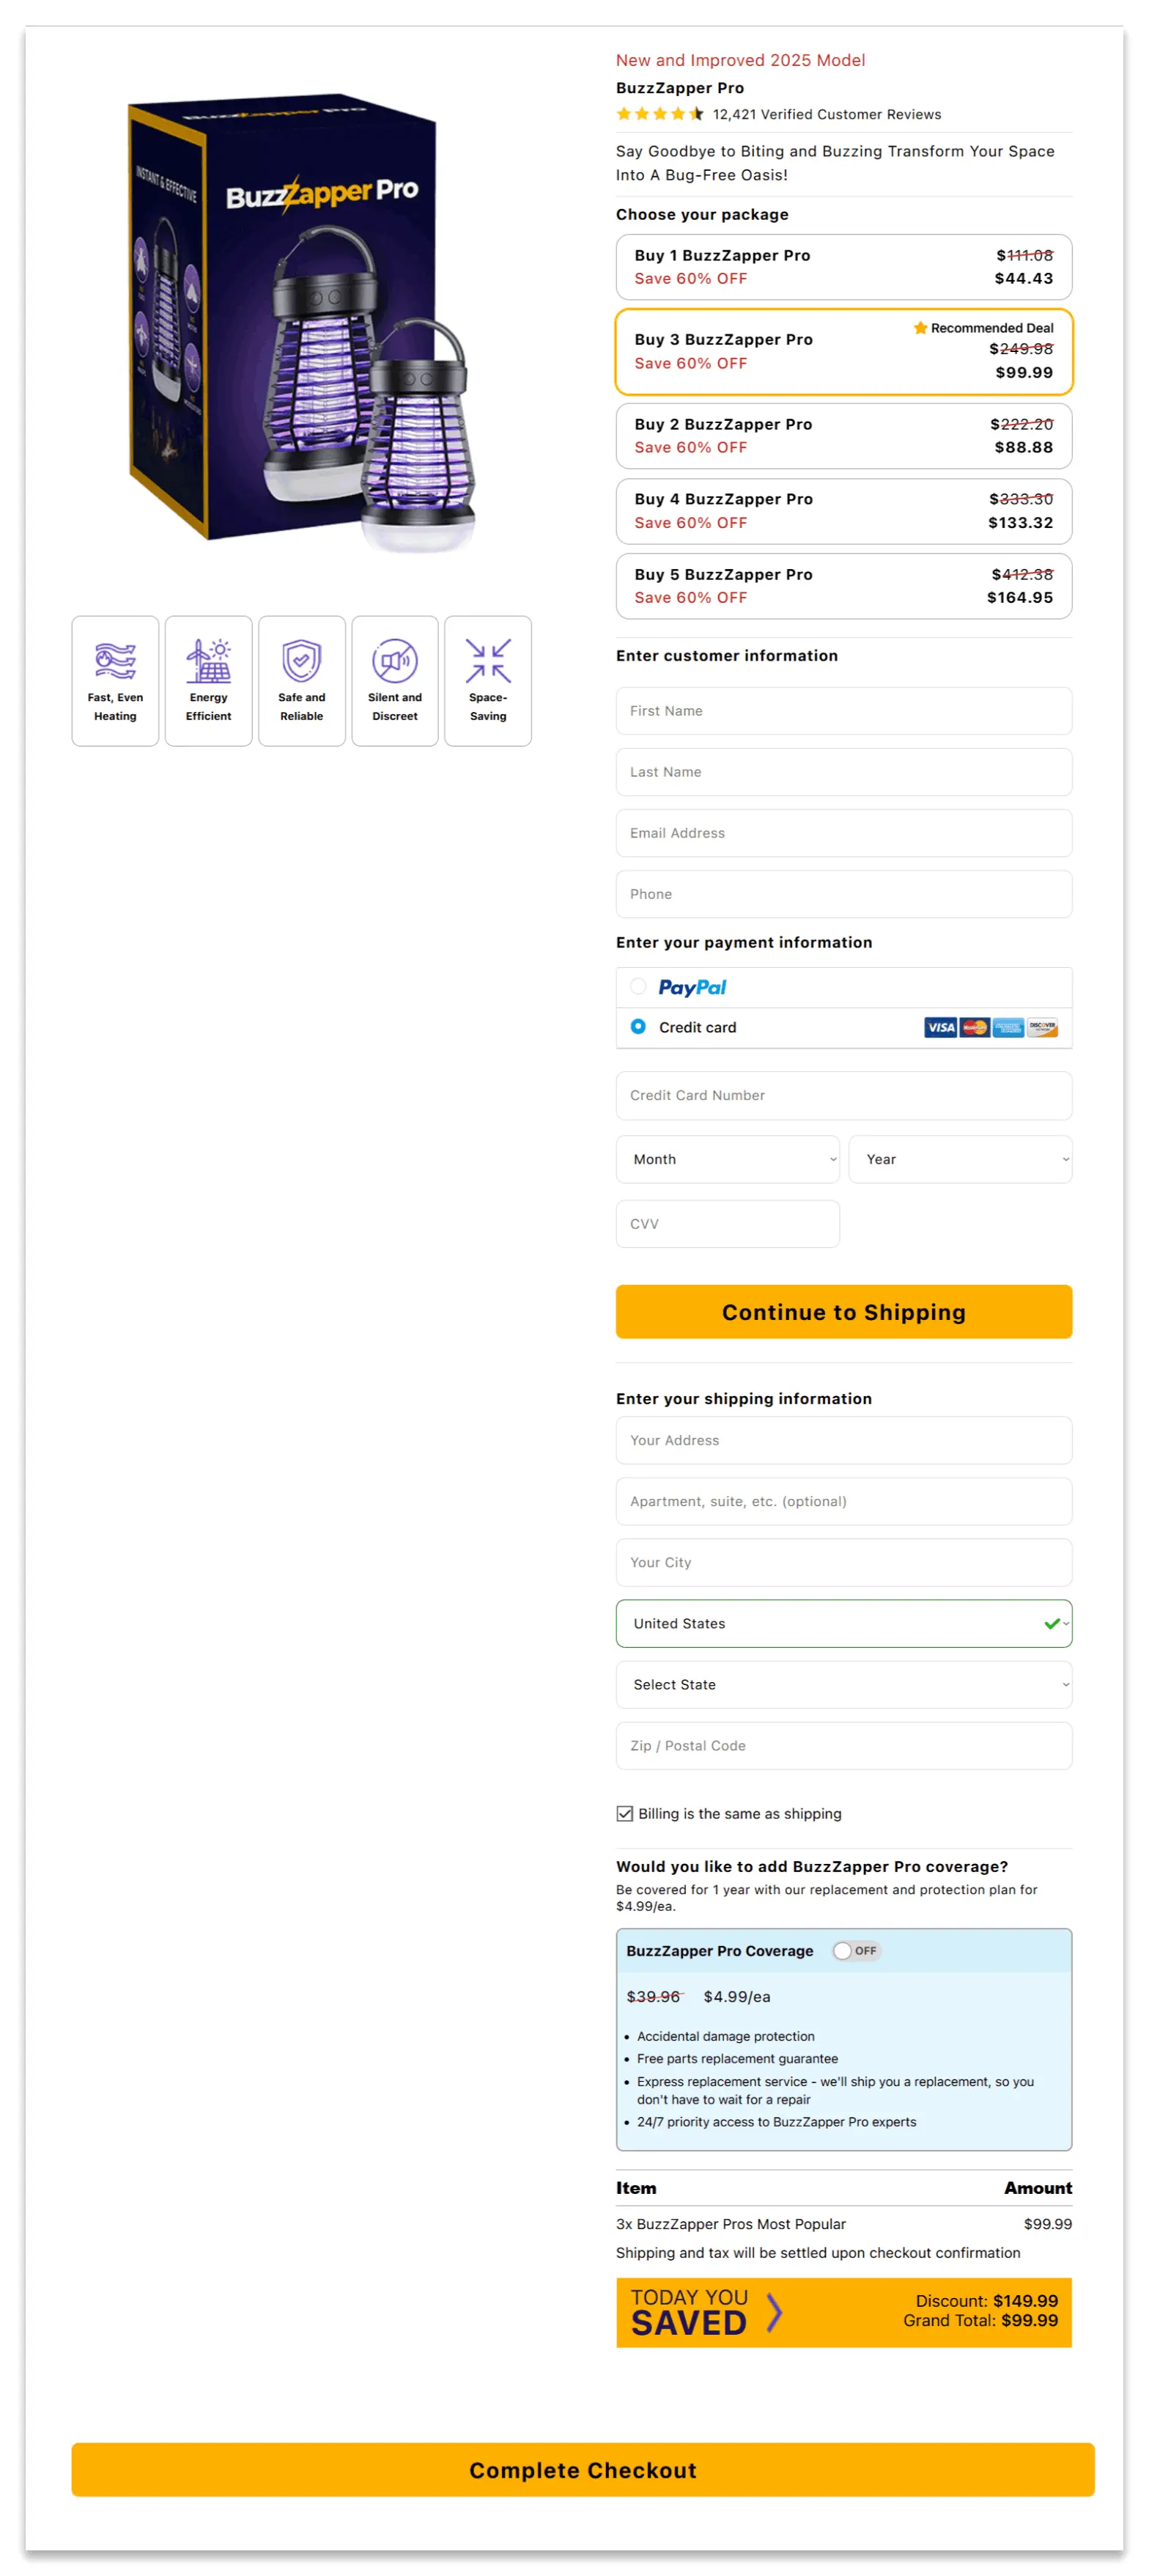Click the PayPal logo
This screenshot has width=1149, height=2576.
coord(692,987)
